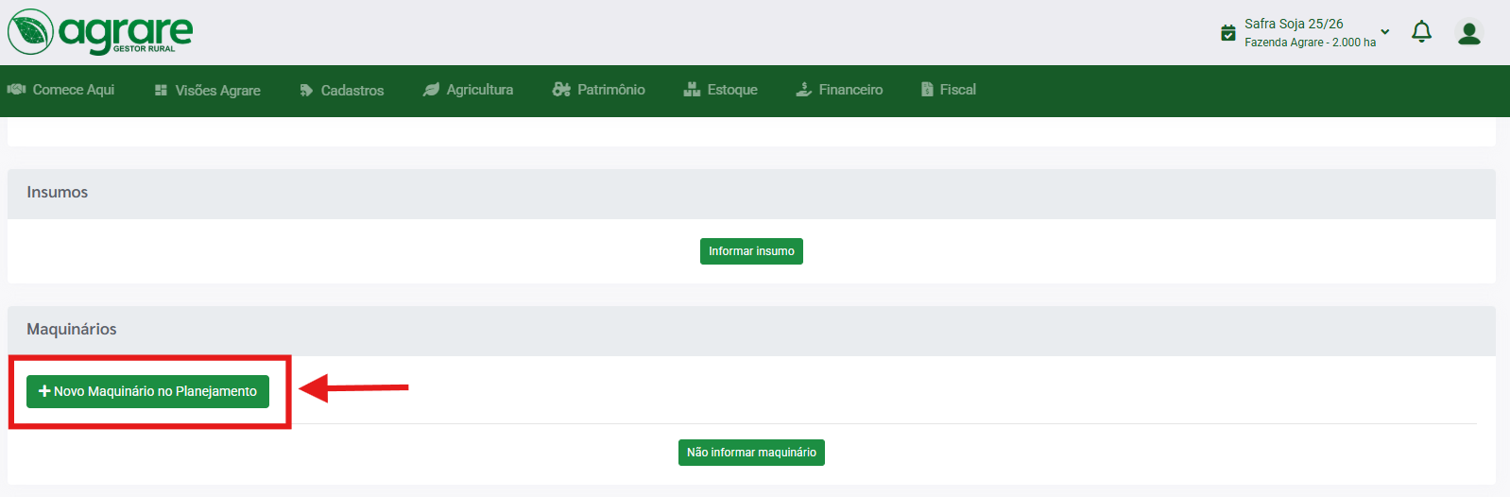Click the Não informar maquinário button
Image resolution: width=1510 pixels, height=497 pixels.
[751, 453]
